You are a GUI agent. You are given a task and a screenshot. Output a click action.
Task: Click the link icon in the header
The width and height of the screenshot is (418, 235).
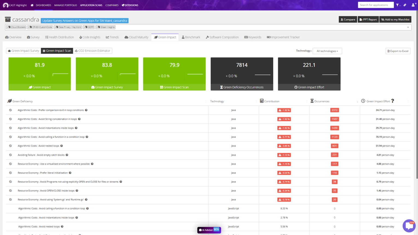(x=405, y=5)
